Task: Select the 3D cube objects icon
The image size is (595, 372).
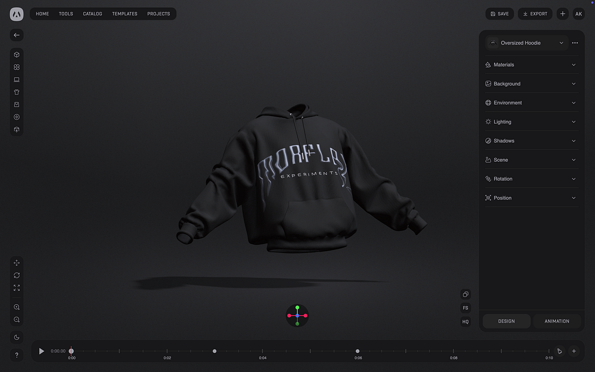Action: click(x=17, y=55)
